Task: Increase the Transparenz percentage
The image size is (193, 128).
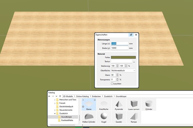Action: pyautogui.click(x=117, y=79)
